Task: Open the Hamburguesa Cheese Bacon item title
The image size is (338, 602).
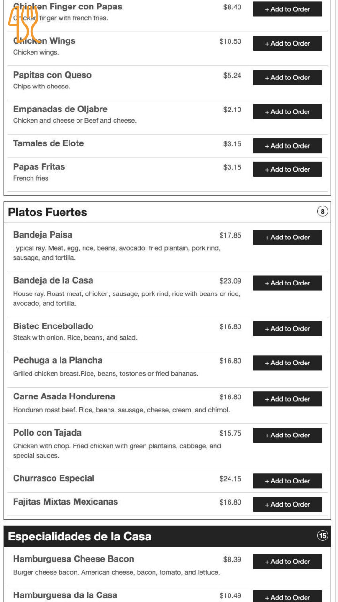Action: tap(74, 559)
